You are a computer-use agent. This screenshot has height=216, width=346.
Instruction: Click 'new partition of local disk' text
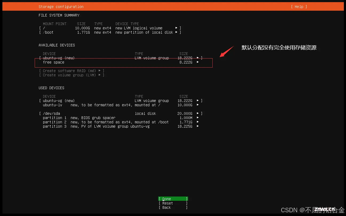[x=144, y=32]
